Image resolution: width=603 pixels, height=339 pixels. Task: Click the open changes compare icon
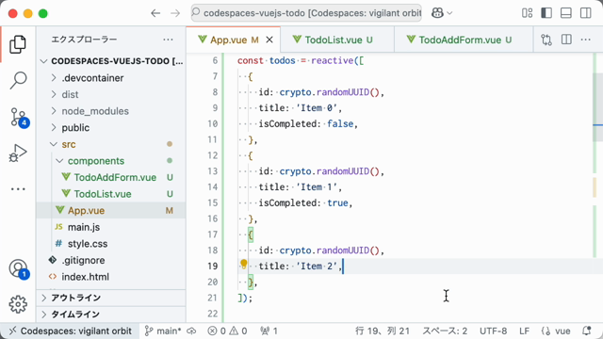coord(546,40)
